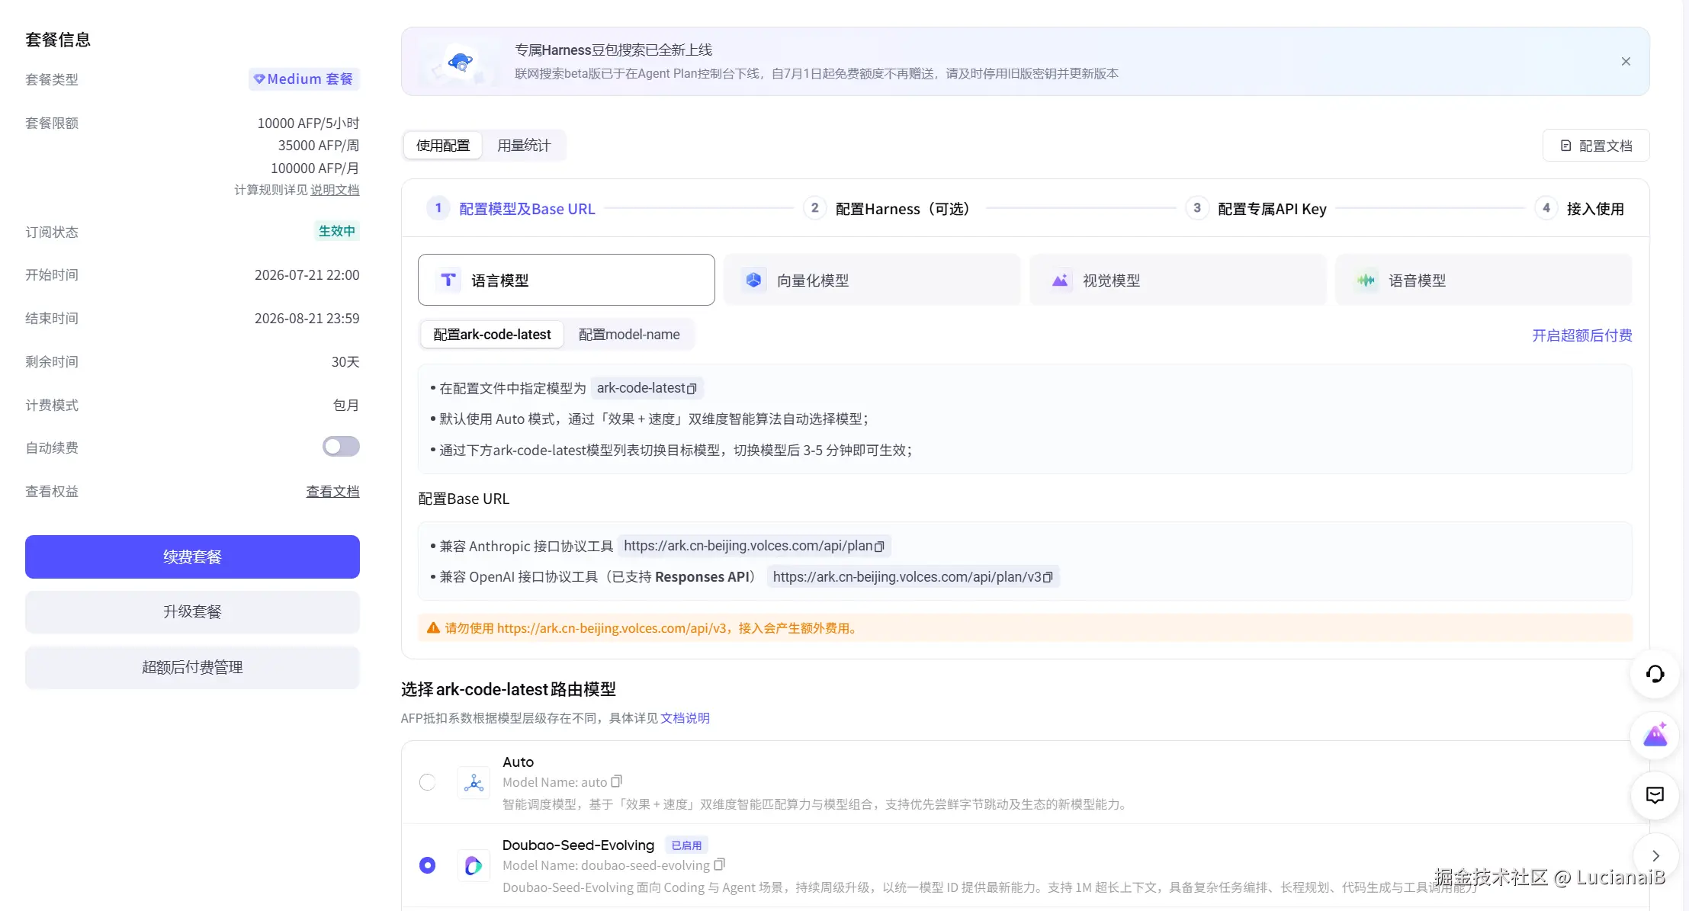
Task: Select the 向量化模型 model type card
Action: 872,280
